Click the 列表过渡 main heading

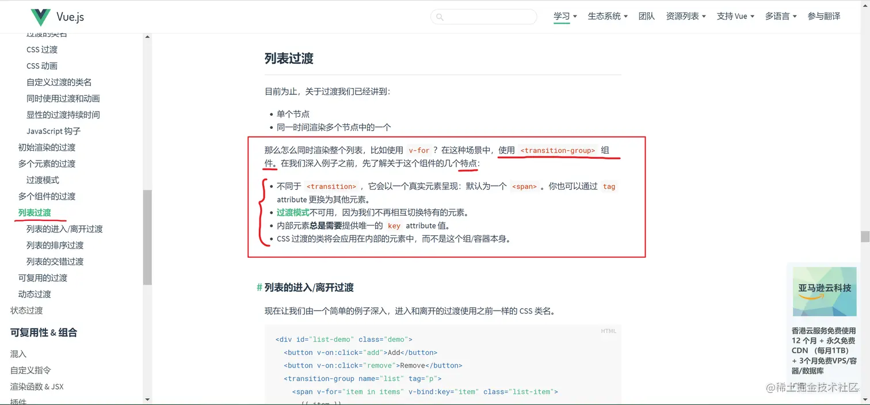tap(289, 58)
